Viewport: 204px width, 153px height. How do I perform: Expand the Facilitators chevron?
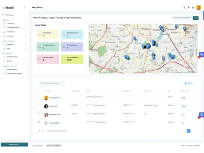(x=26, y=32)
